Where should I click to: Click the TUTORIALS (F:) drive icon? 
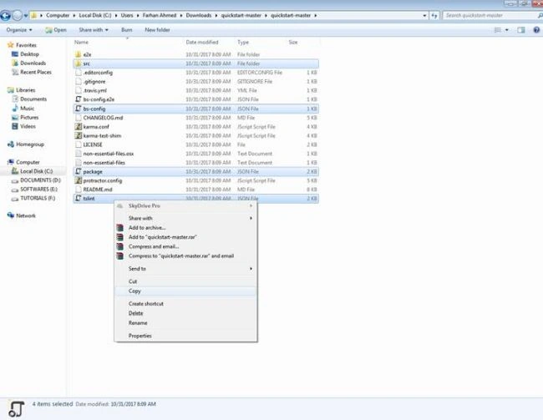coord(15,199)
